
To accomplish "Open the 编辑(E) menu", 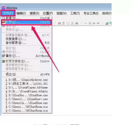I will pyautogui.click(x=21, y=13).
